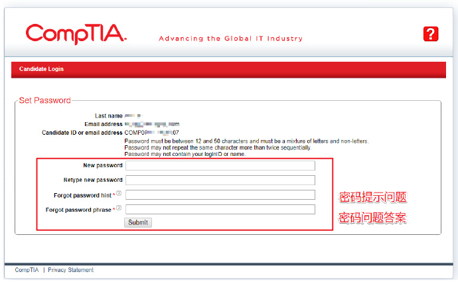Focus the Retype new password field
Viewport: 458px width, 288px height.
coord(220,180)
